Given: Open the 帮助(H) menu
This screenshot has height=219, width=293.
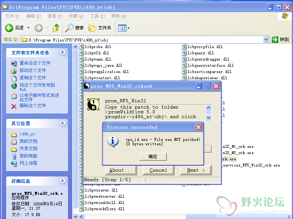Looking at the screenshot, I should tap(119, 16).
